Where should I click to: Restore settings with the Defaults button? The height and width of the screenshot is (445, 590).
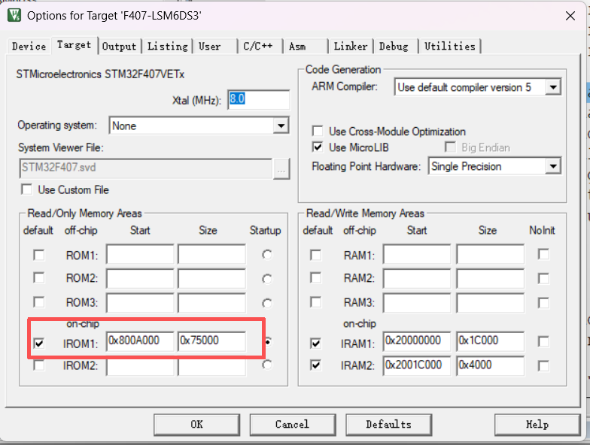click(388, 425)
